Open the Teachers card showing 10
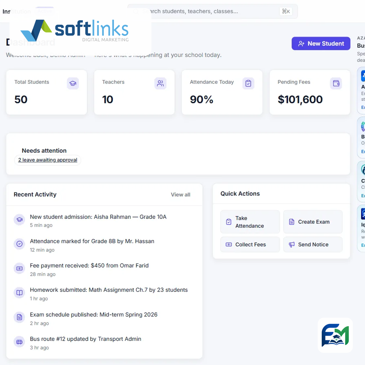 134,92
